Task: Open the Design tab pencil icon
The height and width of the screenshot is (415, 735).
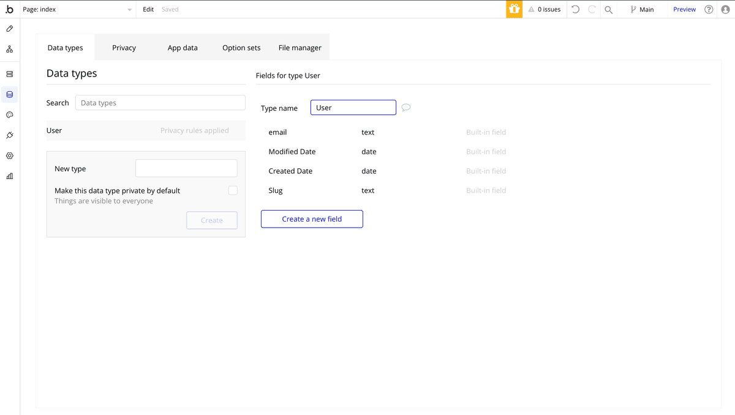Action: tap(10, 29)
